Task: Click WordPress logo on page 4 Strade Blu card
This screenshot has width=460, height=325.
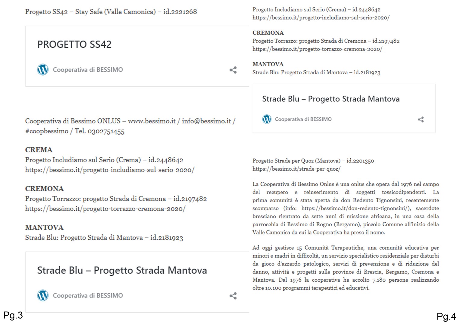Action: coord(267,119)
